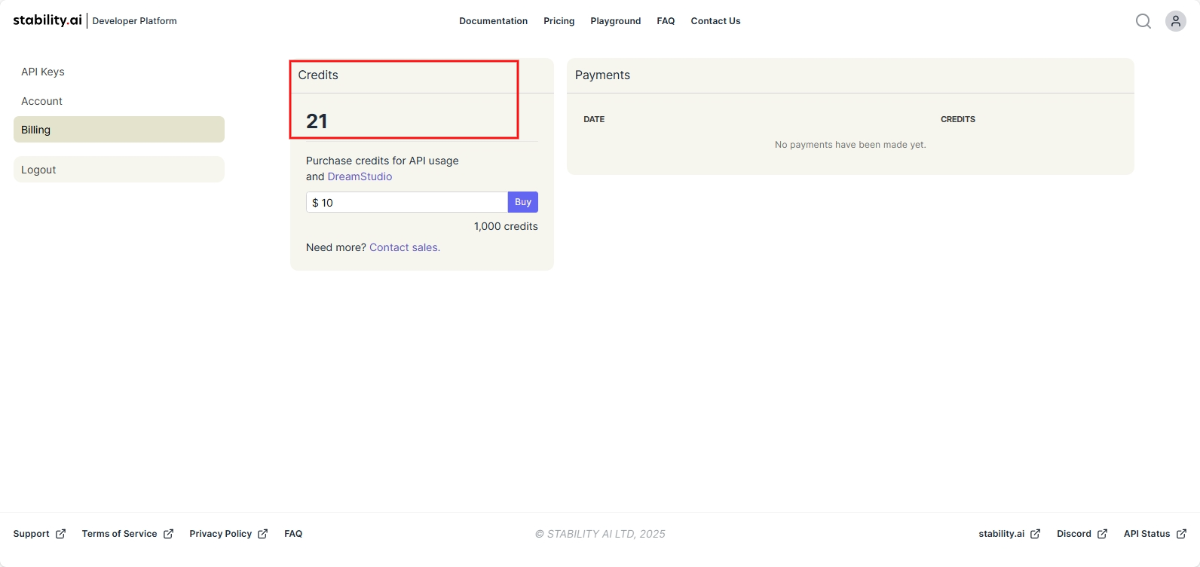Click the Logout button
The height and width of the screenshot is (567, 1200).
pos(119,170)
